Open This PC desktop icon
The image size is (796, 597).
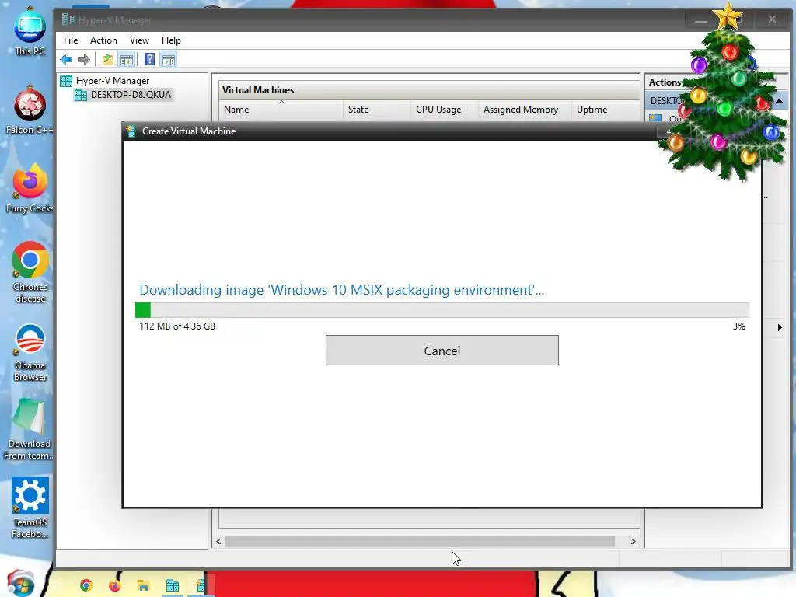click(30, 30)
